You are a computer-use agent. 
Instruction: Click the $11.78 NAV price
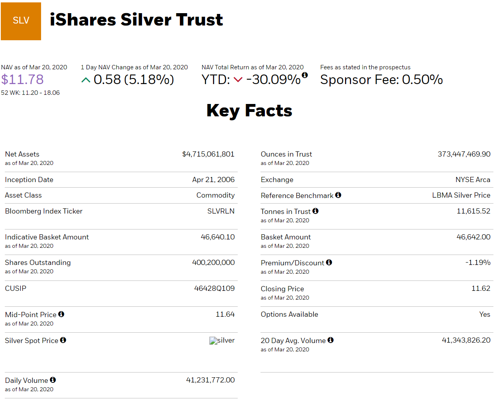[22, 80]
